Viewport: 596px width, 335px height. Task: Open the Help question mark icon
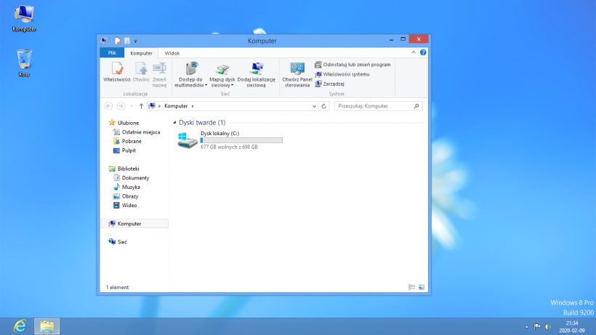(x=423, y=53)
